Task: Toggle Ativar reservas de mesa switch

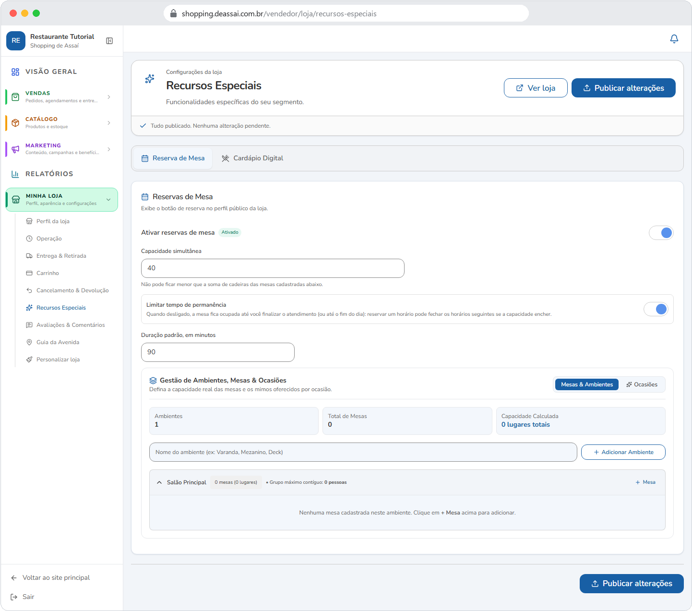Action: click(661, 233)
